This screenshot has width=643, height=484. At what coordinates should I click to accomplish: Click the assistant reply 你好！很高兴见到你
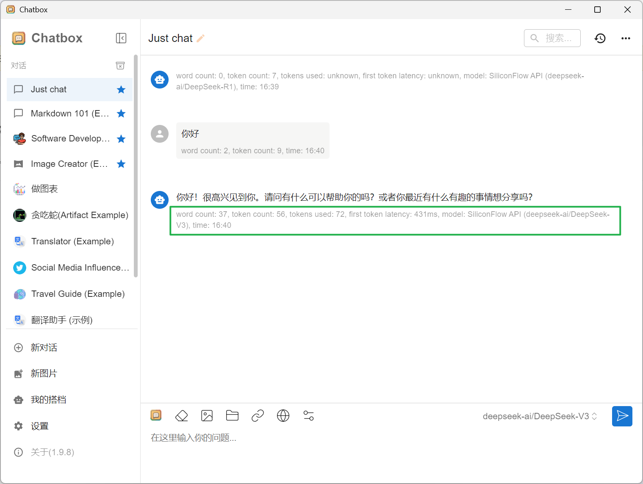[x=354, y=197]
